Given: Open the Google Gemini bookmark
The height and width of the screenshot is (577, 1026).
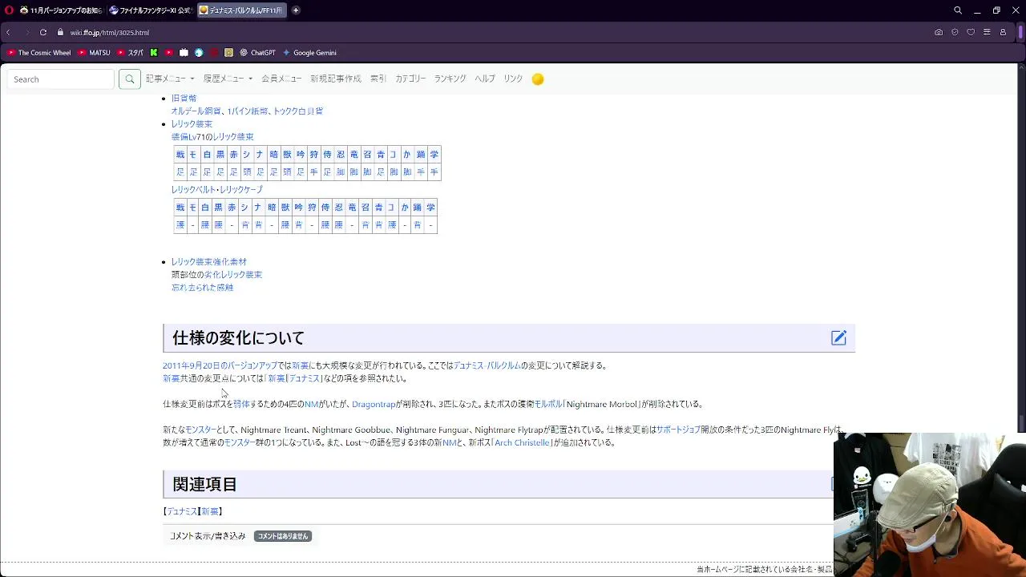Looking at the screenshot, I should pos(309,53).
